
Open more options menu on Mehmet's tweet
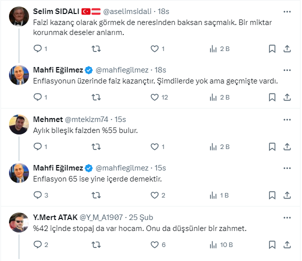(x=287, y=119)
